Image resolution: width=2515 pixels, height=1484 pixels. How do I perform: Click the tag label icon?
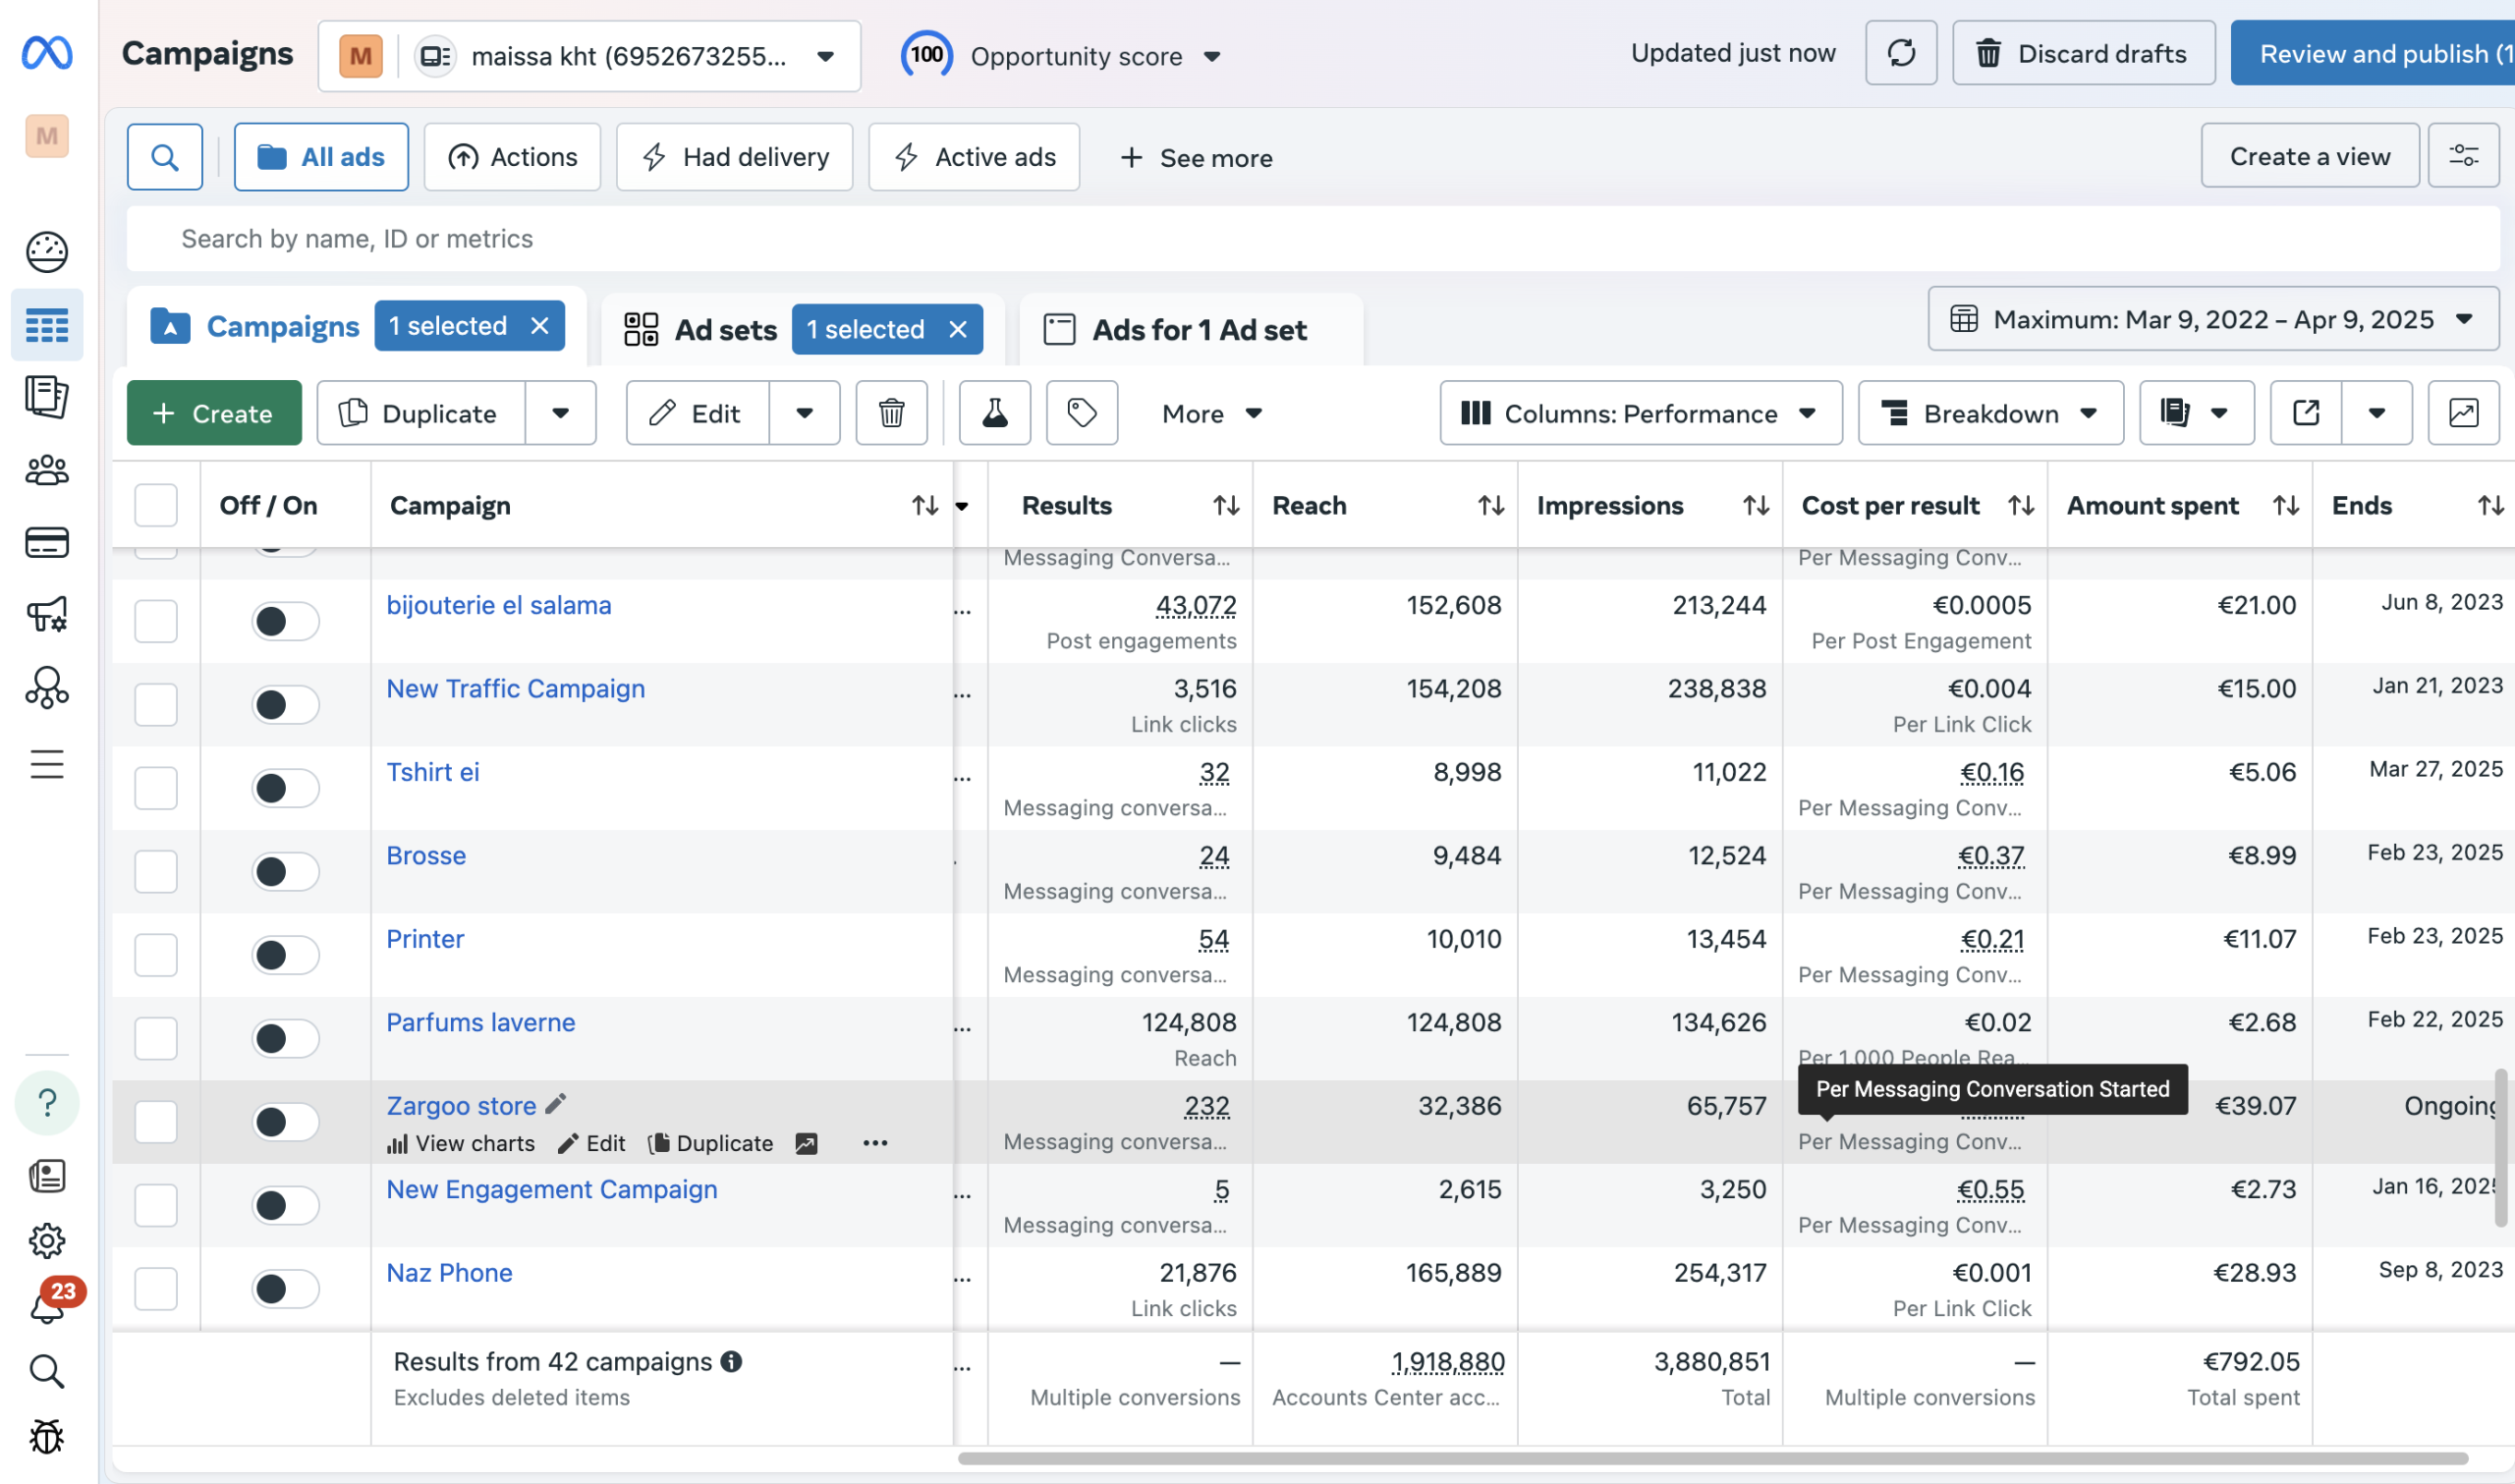(1081, 413)
